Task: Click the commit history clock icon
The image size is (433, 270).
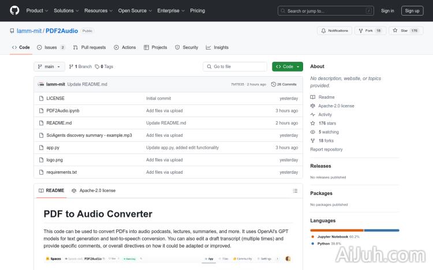Action: coord(274,84)
